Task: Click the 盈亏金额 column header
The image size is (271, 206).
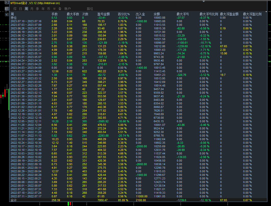Action: [x=103, y=14]
